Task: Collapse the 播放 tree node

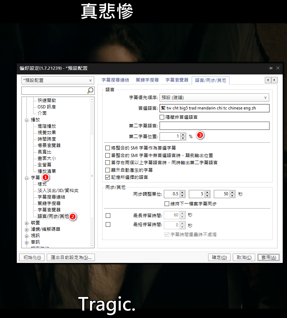Action: 27,120
